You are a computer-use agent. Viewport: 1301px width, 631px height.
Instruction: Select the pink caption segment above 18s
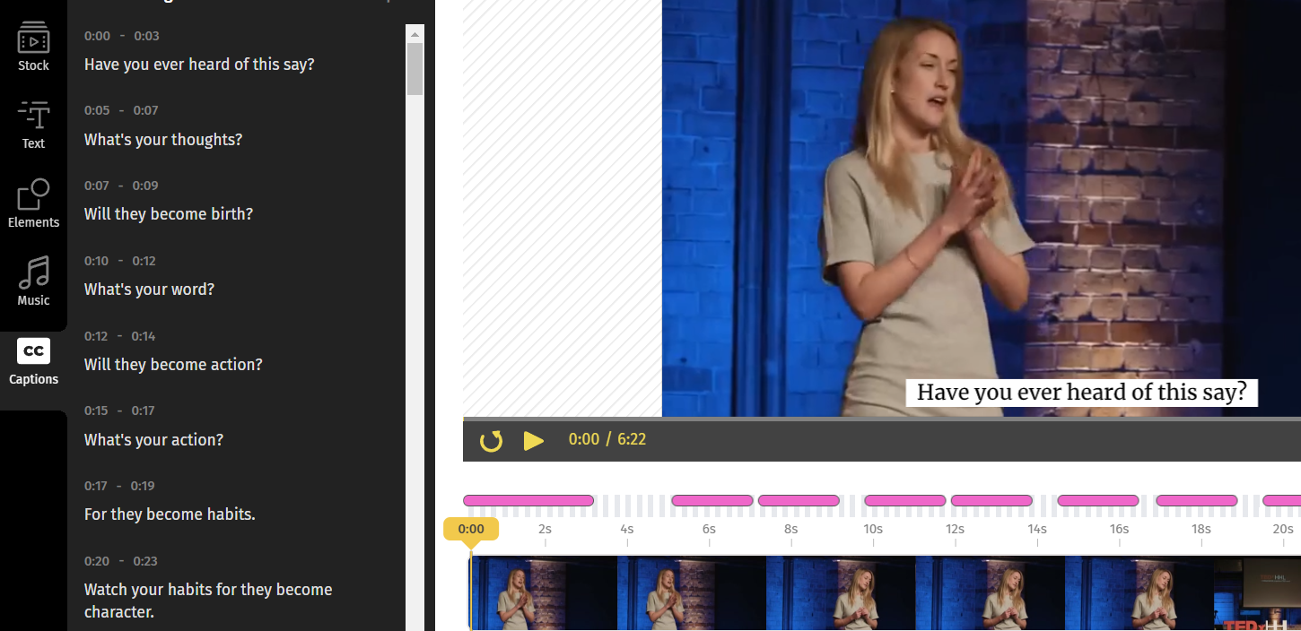tap(1197, 500)
